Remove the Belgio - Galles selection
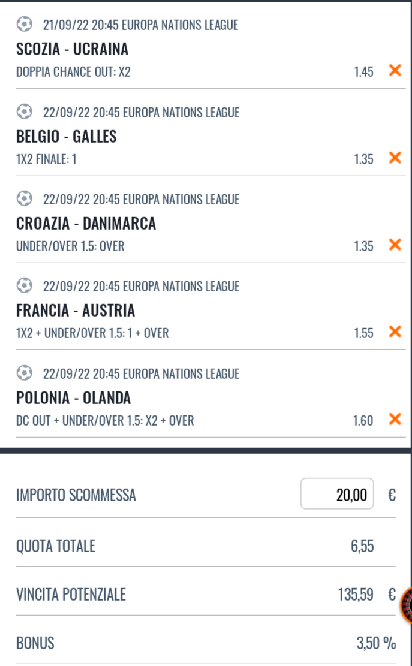 click(x=395, y=158)
